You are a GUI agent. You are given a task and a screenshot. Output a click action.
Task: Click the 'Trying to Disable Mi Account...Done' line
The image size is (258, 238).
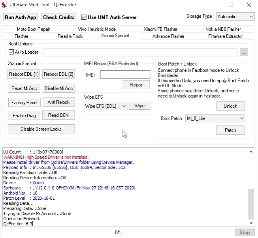[37, 214]
